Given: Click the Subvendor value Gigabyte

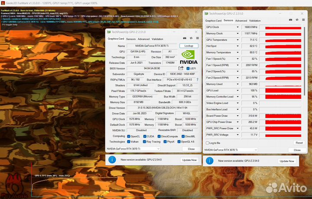Looking at the screenshot, I should 139,74.
